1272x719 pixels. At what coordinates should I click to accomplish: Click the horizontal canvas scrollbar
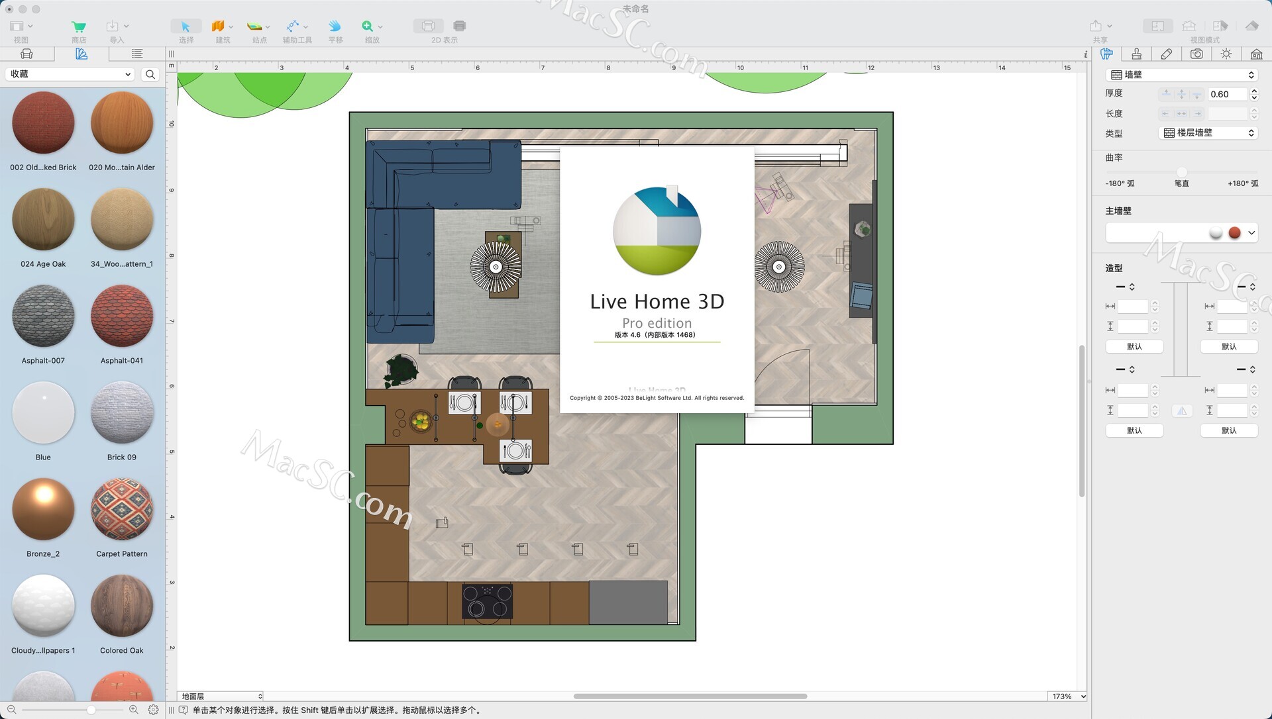690,696
